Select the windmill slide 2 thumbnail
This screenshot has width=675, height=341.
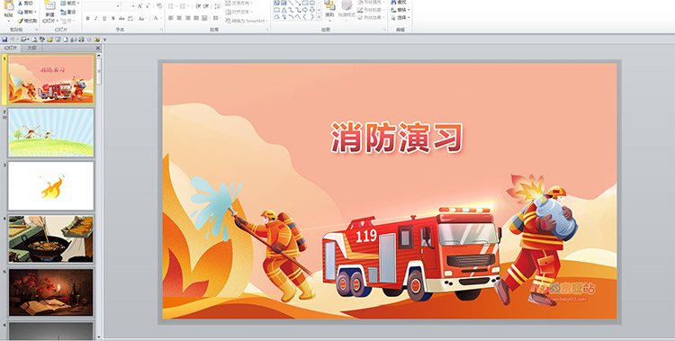tap(50, 132)
